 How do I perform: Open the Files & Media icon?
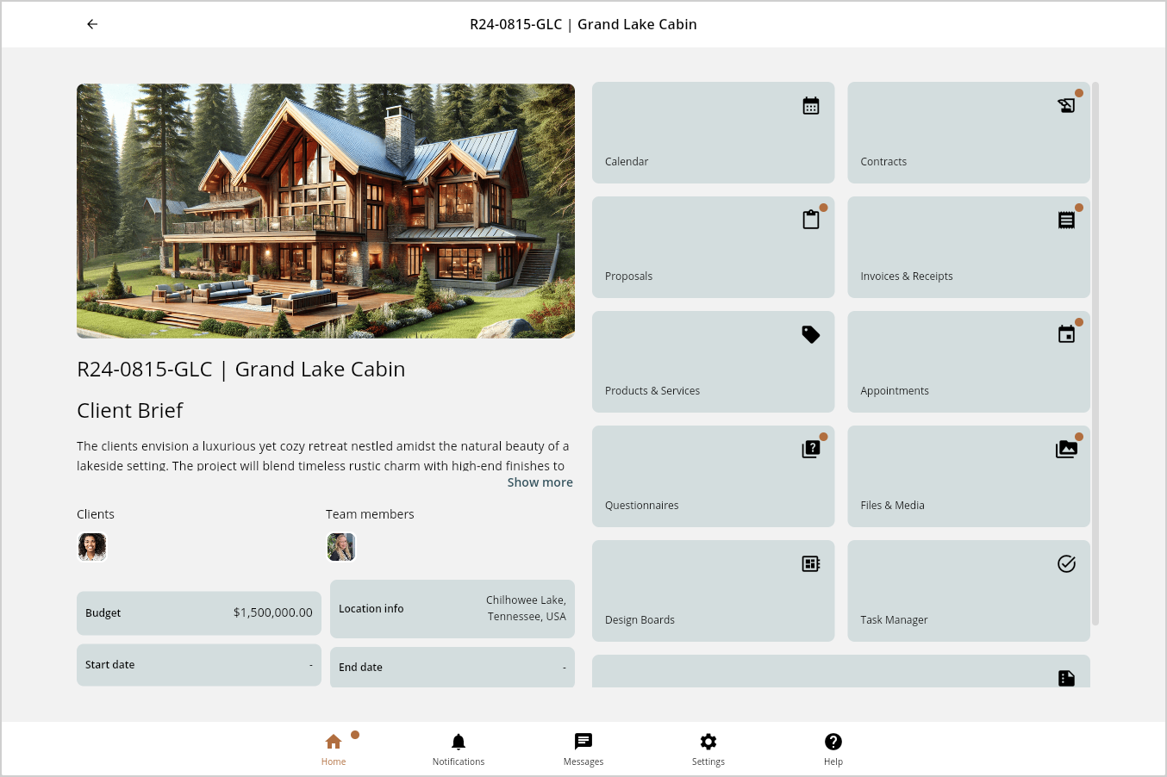tap(1066, 450)
